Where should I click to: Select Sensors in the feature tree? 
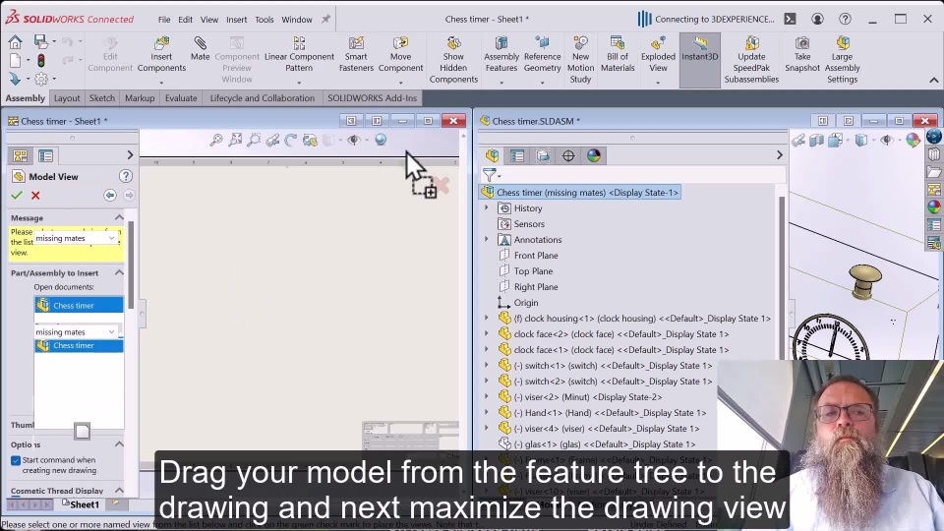point(529,224)
